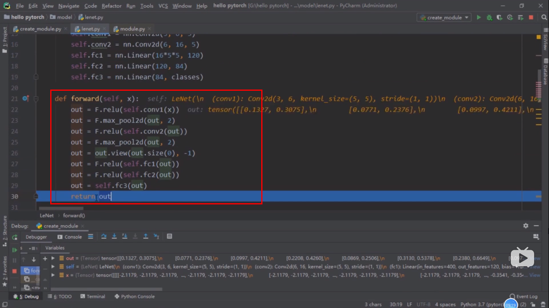Image resolution: width=549 pixels, height=308 pixels.
Task: Expand the 'x' Tensor variable
Action: [x=53, y=275]
